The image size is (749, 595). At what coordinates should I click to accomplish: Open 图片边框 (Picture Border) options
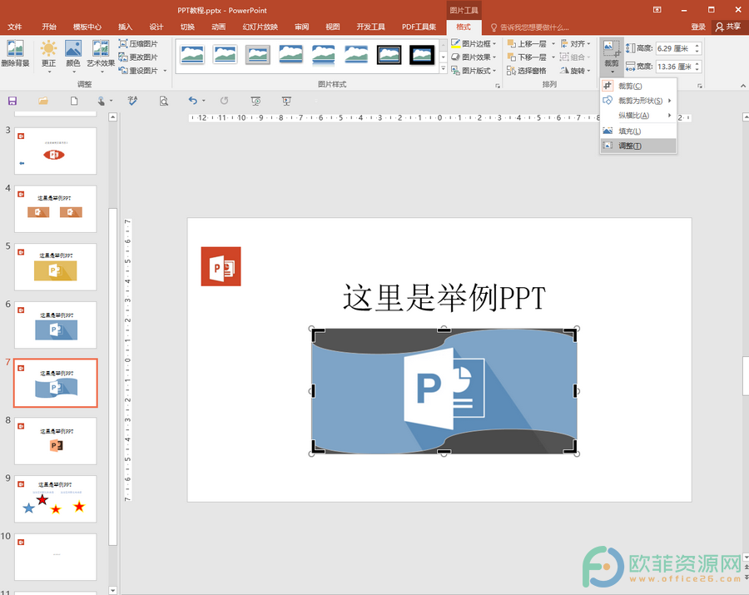point(474,43)
